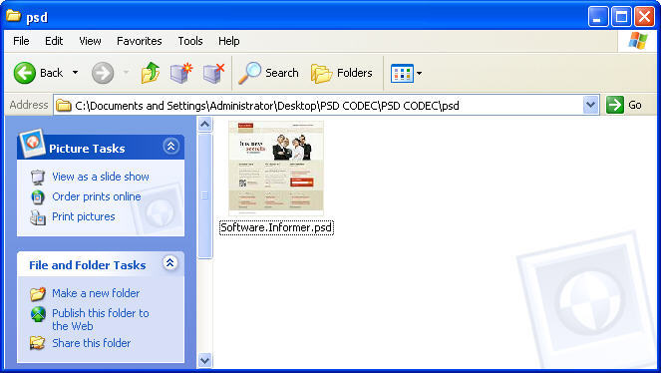Collapse the File and Folder Tasks panel
The image size is (661, 373).
(169, 263)
